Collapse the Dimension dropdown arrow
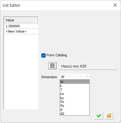 pos(87,77)
